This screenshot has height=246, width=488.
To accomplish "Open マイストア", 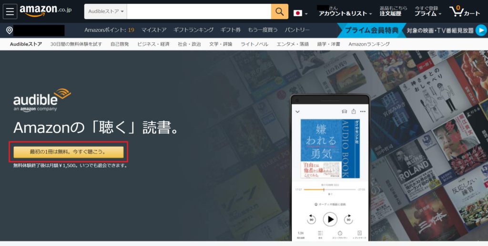I will (x=154, y=30).
